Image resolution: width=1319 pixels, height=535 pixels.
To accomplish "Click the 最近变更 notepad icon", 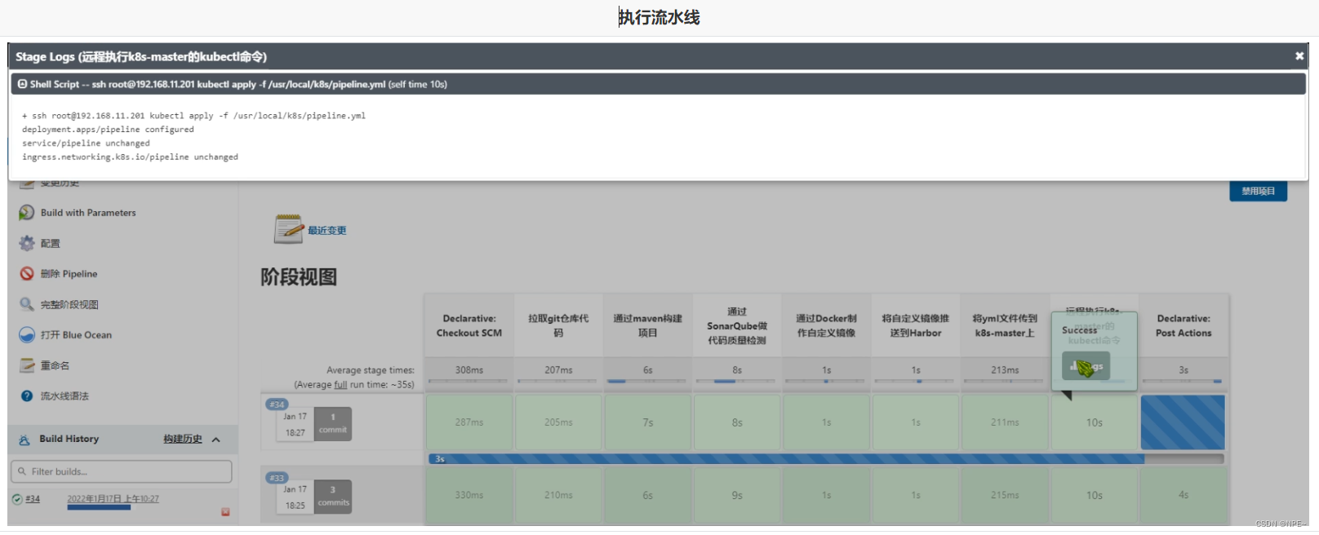I will (x=289, y=229).
